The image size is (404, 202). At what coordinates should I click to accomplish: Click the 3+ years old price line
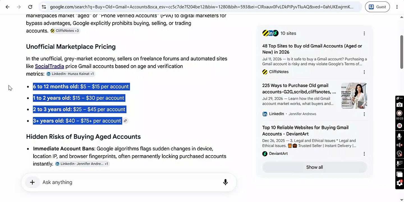point(77,121)
